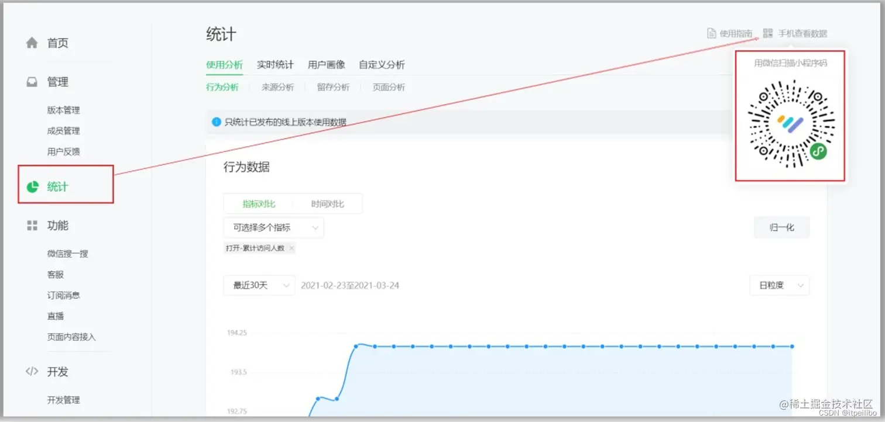Choose the 指标对比 comparison mode
The height and width of the screenshot is (422, 885).
[x=259, y=204]
